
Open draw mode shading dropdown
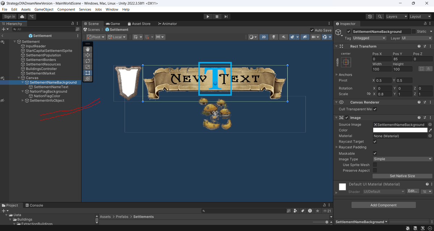tap(253, 37)
